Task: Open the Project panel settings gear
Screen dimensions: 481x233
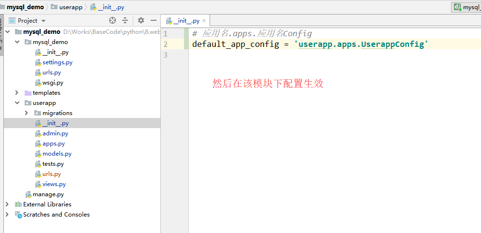Action: coord(141,21)
